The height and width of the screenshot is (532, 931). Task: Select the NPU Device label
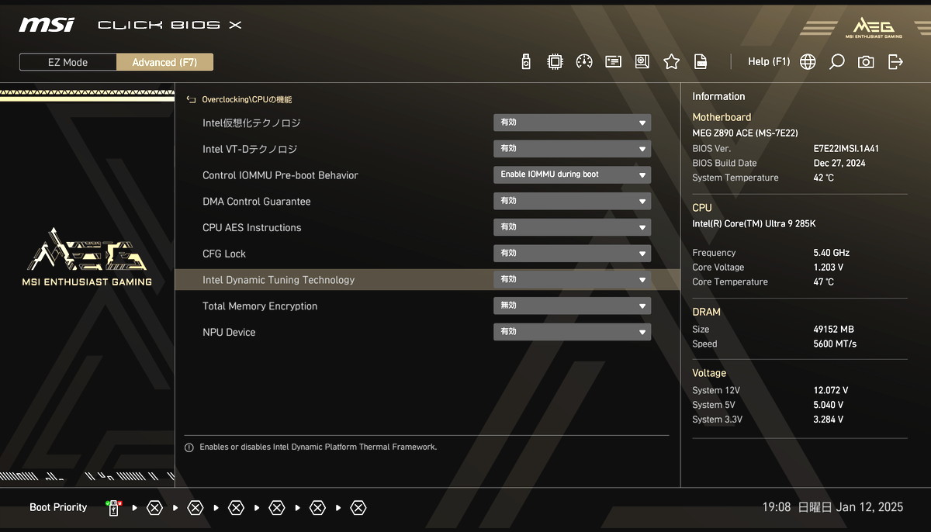click(229, 332)
